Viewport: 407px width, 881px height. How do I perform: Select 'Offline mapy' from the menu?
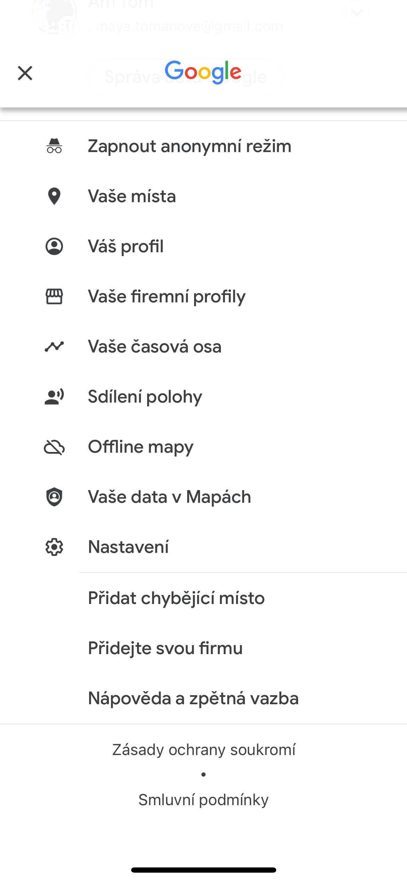pyautogui.click(x=141, y=447)
